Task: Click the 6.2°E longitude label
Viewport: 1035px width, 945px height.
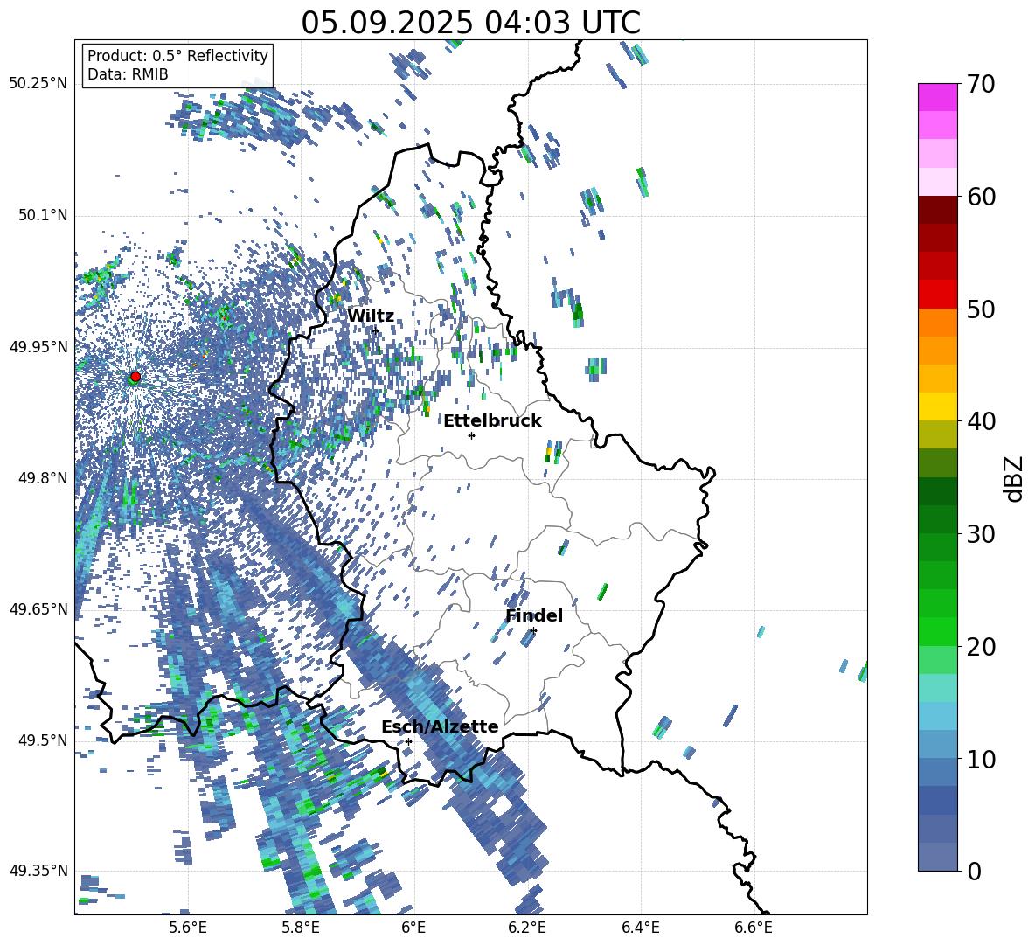Action: click(x=527, y=928)
